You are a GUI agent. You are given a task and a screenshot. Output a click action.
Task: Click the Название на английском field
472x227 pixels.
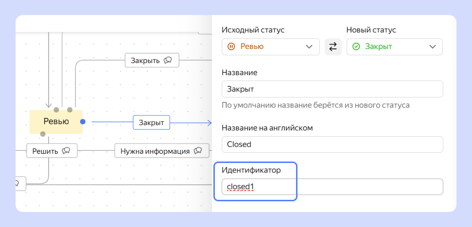coord(332,145)
